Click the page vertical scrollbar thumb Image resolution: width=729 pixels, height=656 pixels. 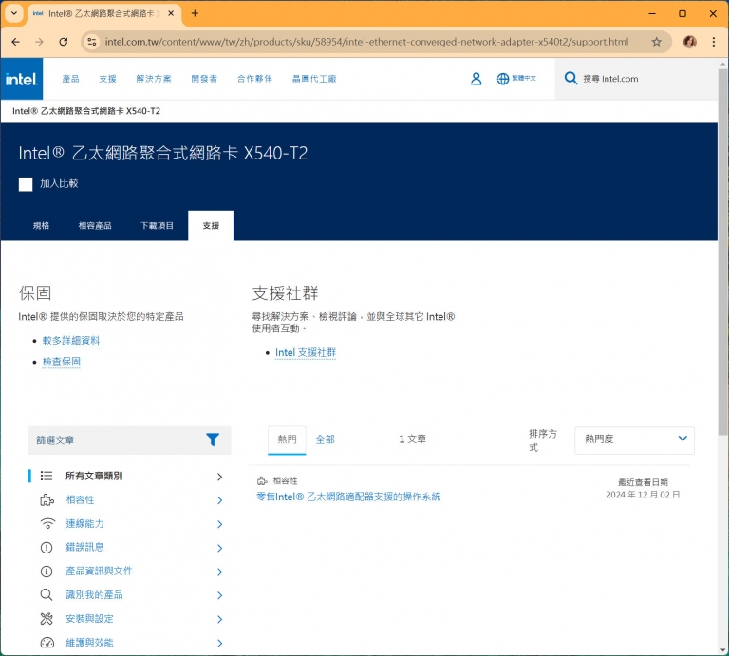(722, 252)
